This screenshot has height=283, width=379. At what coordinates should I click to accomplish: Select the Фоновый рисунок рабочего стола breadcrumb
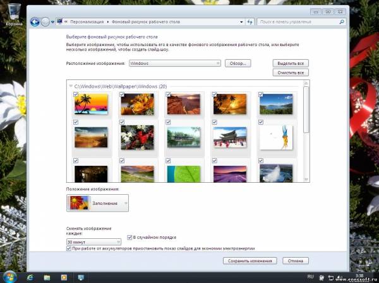(146, 22)
